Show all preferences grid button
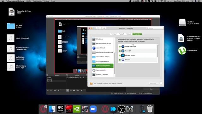 (104, 28)
